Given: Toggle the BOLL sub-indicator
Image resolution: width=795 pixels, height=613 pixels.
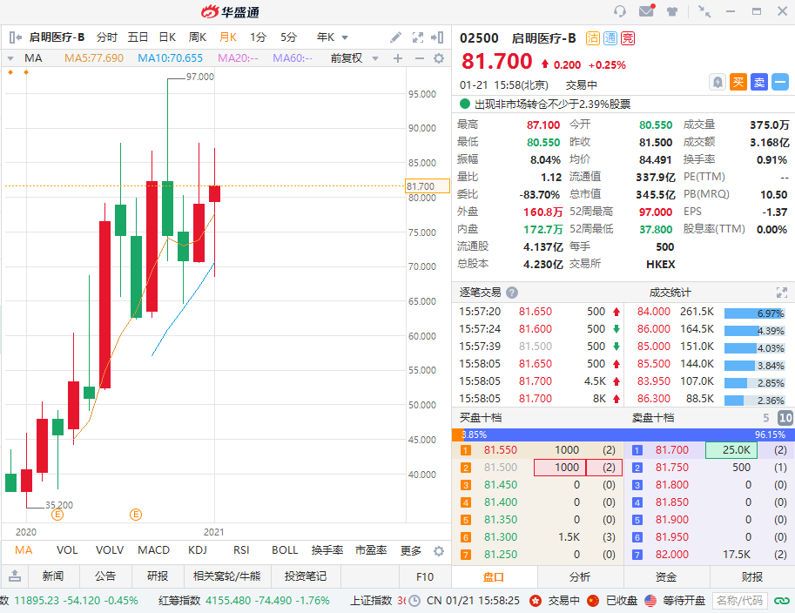Looking at the screenshot, I should click(285, 550).
